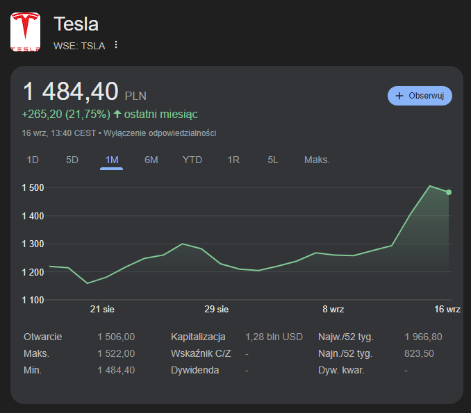Click the Obserwuj follow button

pos(420,96)
